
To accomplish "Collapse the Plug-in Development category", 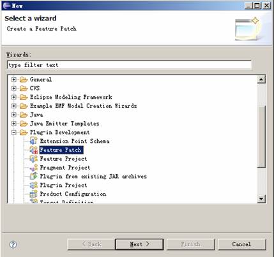I will pos(14,133).
